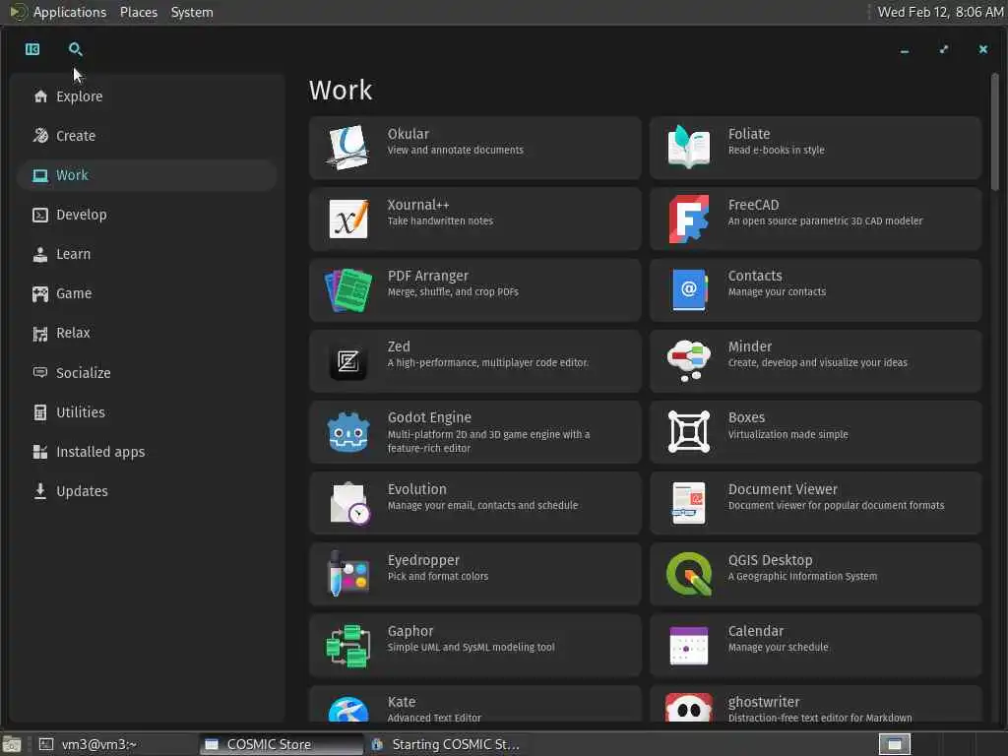Click the Game controller icon in sidebar
The width and height of the screenshot is (1008, 756).
40,293
